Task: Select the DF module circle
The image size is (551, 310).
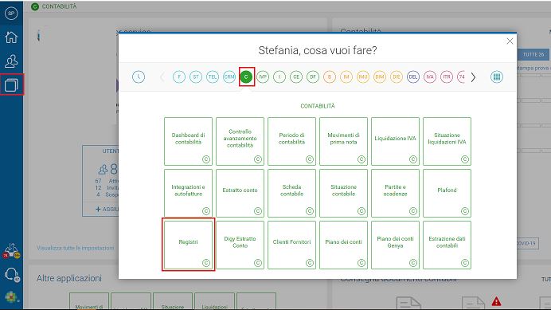Action: [x=313, y=77]
